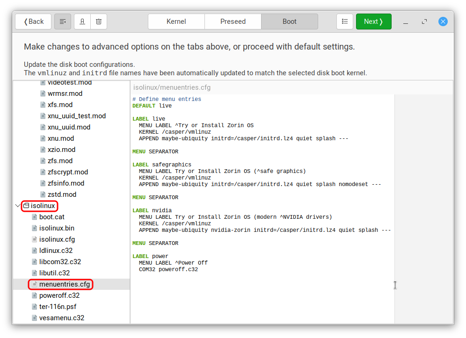The width and height of the screenshot is (466, 338).
Task: Click the underlined A toolbar icon
Action: (x=82, y=21)
